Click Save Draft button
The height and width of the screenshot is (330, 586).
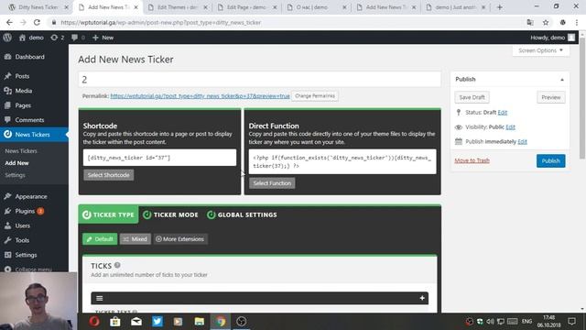coord(472,97)
